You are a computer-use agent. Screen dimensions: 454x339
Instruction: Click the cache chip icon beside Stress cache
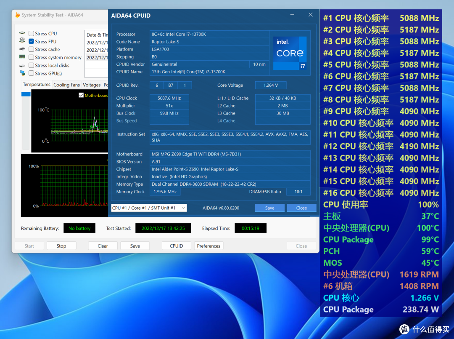tap(22, 49)
